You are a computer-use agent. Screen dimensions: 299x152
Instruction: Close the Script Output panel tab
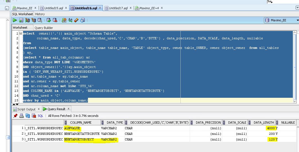click(39, 109)
